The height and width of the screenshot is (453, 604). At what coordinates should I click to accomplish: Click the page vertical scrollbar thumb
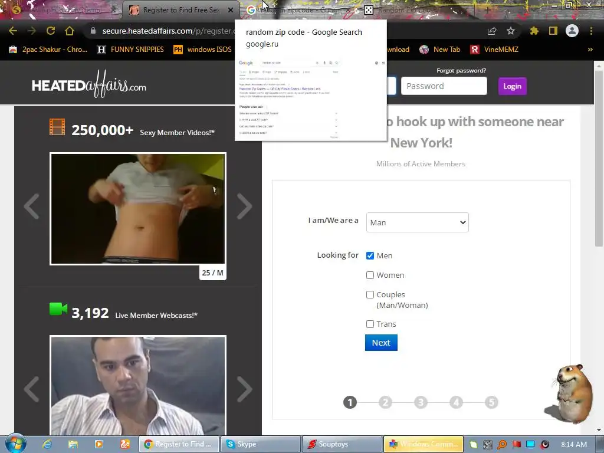pos(599,158)
